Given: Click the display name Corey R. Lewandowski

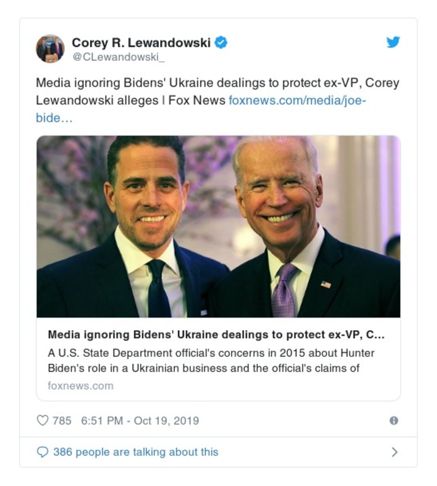Looking at the screenshot, I should tap(141, 42).
